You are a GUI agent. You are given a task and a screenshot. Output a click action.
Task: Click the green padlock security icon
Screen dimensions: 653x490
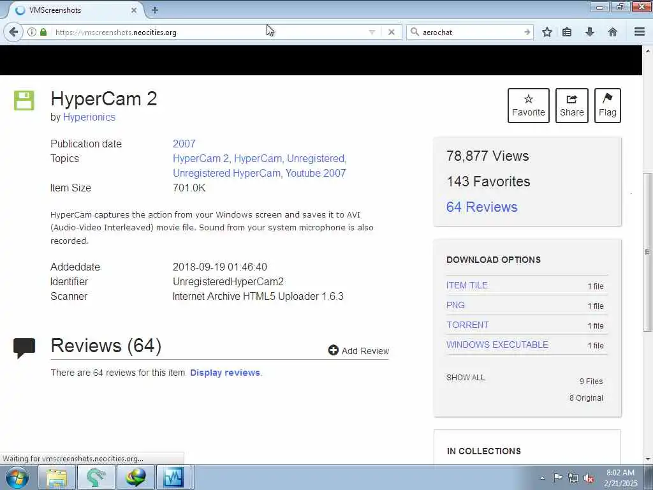(43, 32)
